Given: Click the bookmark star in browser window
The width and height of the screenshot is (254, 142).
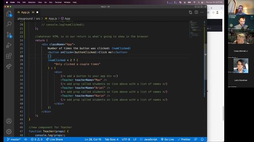Looking at the screenshot, I should (208, 12).
